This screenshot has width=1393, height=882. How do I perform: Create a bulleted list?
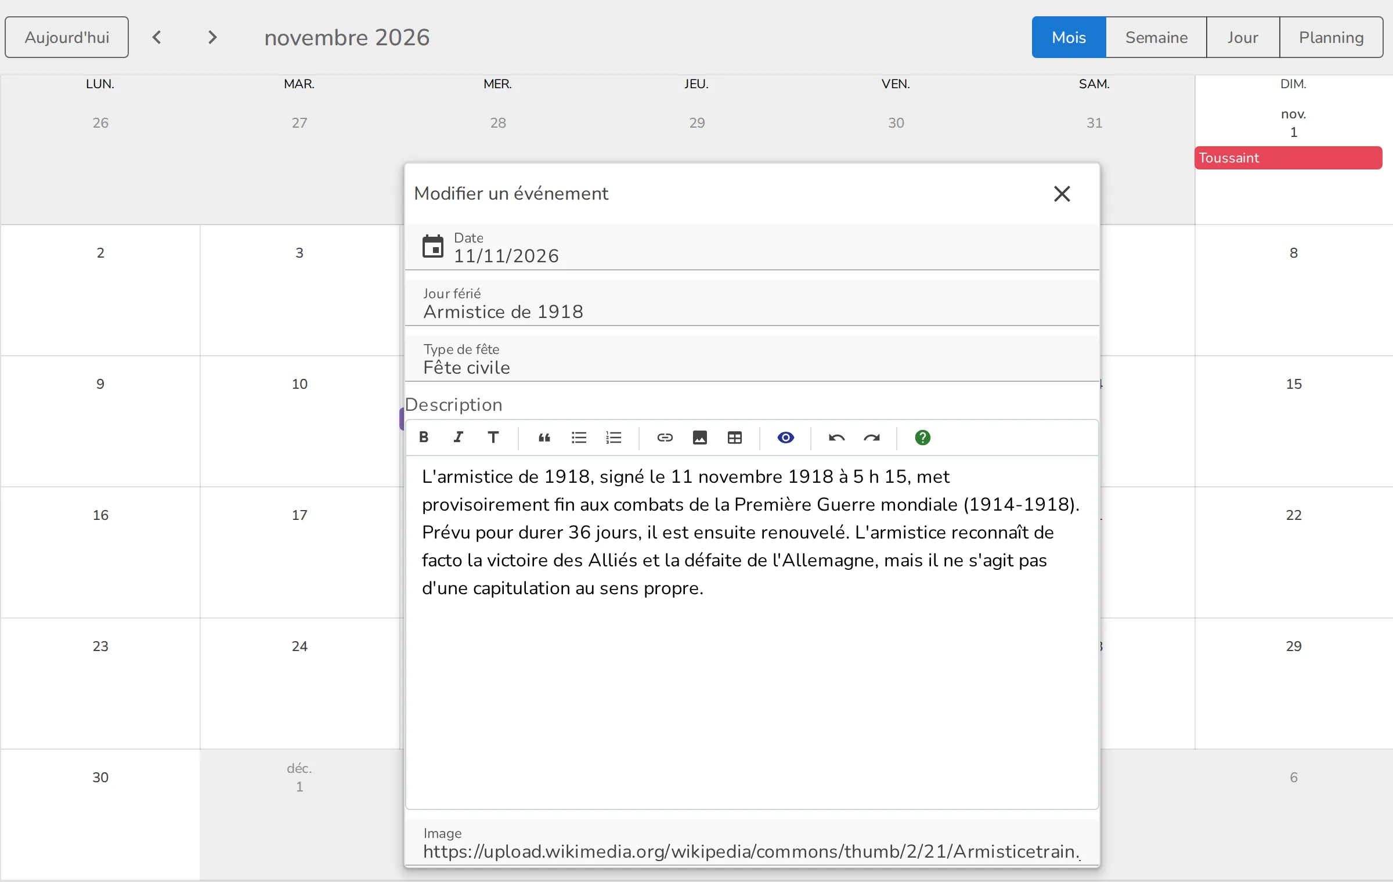click(579, 438)
